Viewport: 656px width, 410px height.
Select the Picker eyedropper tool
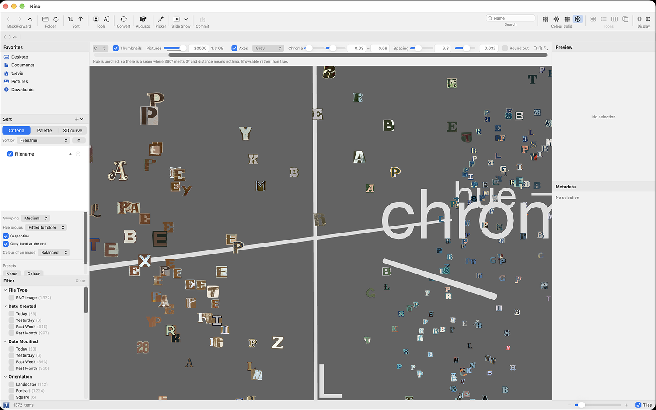click(161, 19)
